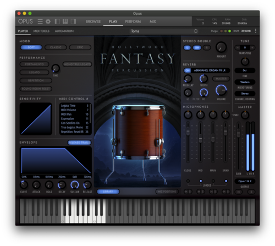Decrease transpose with minus button
This screenshot has width=275, height=246.
click(238, 47)
